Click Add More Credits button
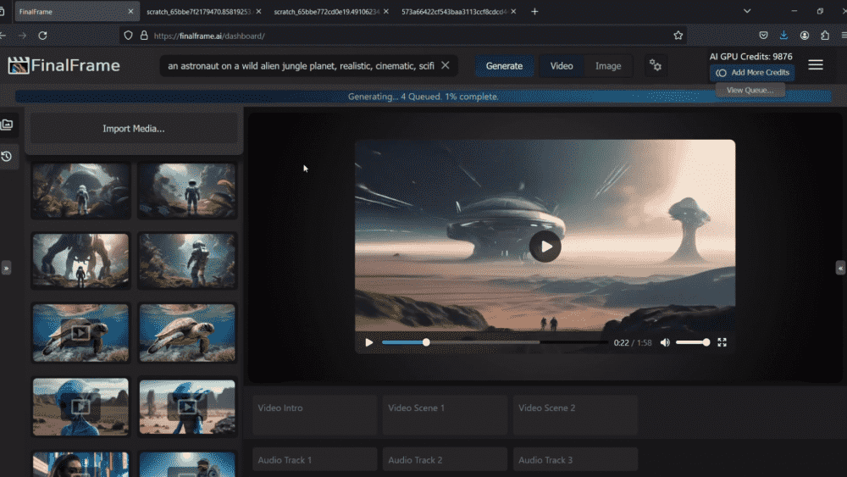The height and width of the screenshot is (477, 847). tap(753, 73)
